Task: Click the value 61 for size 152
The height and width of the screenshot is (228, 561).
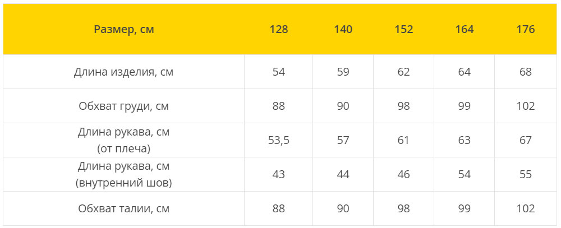Action: 403,141
